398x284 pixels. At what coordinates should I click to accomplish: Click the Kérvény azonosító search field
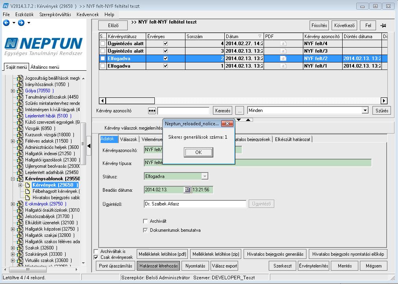183,111
